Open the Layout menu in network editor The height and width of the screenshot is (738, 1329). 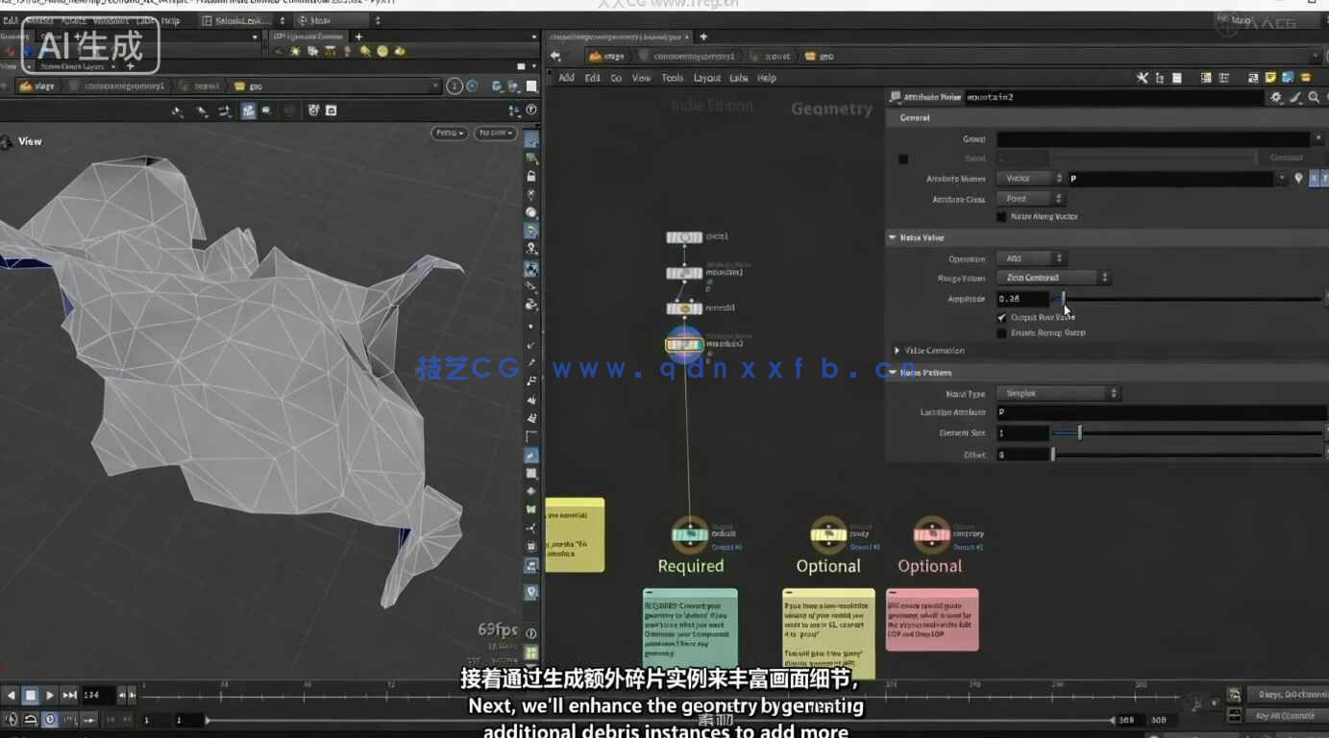(x=706, y=78)
